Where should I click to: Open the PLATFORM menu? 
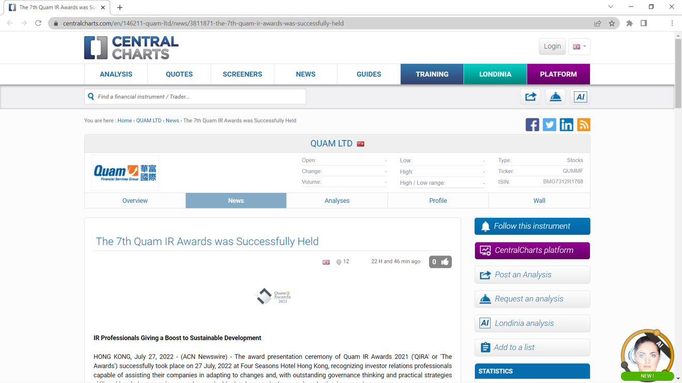(x=559, y=74)
